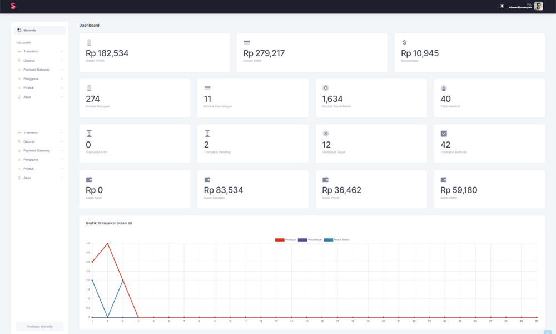Click the X icon on Transaksi Gagal
Image resolution: width=556 pixels, height=334 pixels.
(x=326, y=134)
